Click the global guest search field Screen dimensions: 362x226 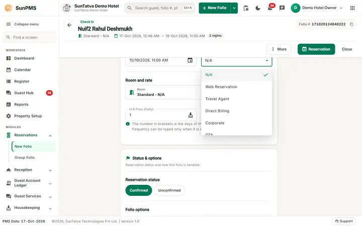click(x=159, y=8)
